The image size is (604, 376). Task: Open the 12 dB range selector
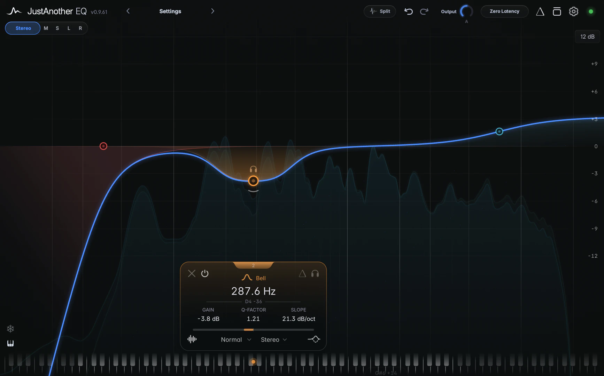coord(587,37)
